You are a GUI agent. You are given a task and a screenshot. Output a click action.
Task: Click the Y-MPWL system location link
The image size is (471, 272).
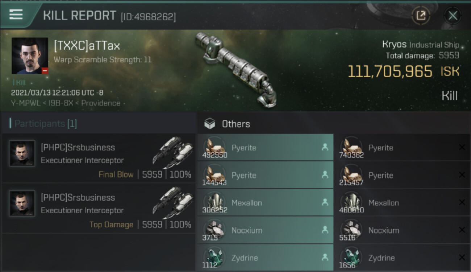[25, 103]
